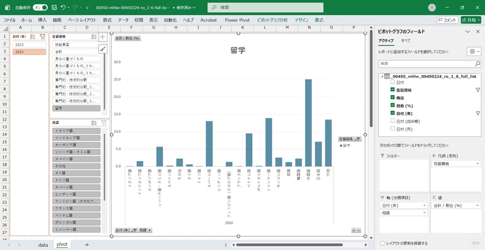The width and height of the screenshot is (485, 250).
Task: Enable レイアウトの更新を保留する checkbox
Action: (382, 243)
